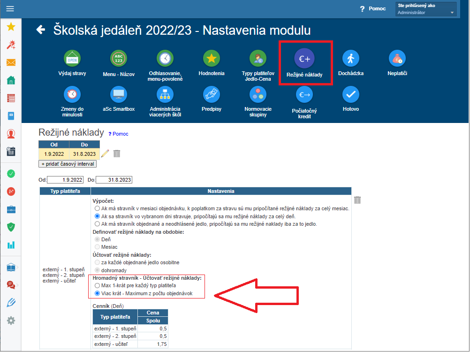Select dohromady radio button
The image size is (470, 352).
coord(97,270)
